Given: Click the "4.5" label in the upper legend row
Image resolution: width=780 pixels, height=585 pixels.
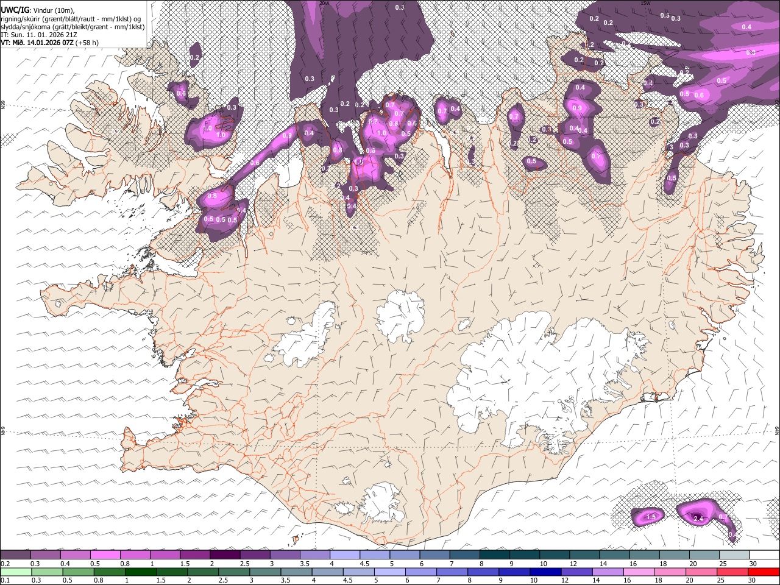Looking at the screenshot, I should (x=364, y=564).
